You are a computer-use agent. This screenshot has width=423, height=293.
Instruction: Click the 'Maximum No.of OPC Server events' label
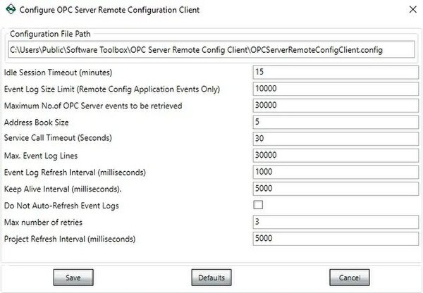[93, 106]
